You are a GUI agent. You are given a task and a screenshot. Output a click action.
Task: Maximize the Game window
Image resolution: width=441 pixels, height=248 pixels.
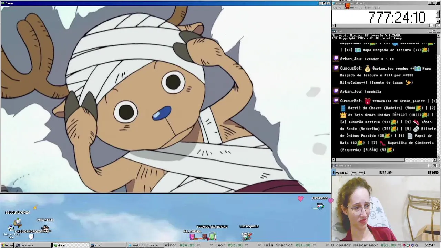[324, 3]
